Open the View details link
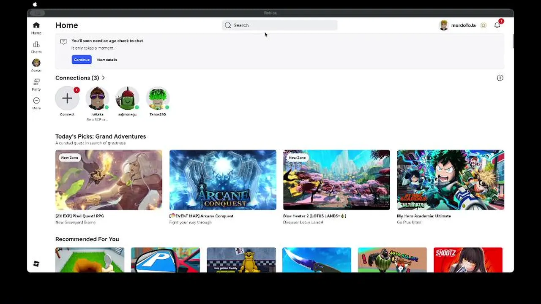 point(107,60)
